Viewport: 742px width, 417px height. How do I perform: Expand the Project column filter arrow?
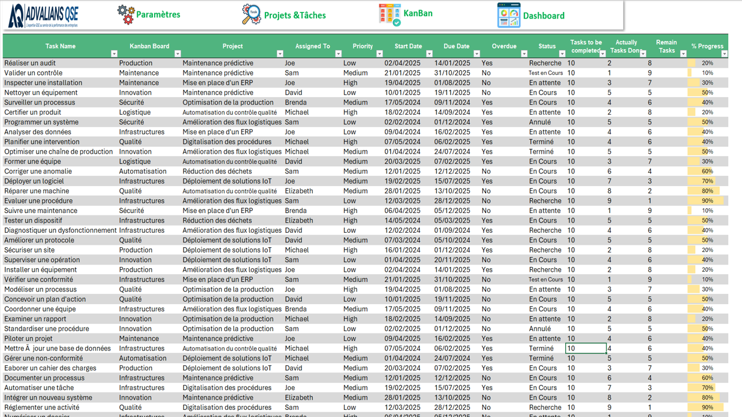click(x=279, y=54)
